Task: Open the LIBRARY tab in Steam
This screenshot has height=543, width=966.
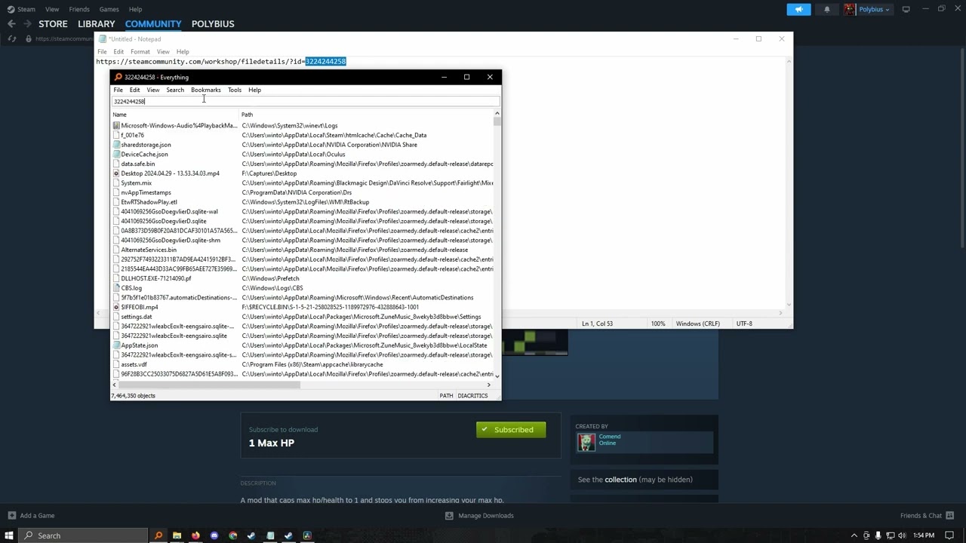Action: [97, 24]
